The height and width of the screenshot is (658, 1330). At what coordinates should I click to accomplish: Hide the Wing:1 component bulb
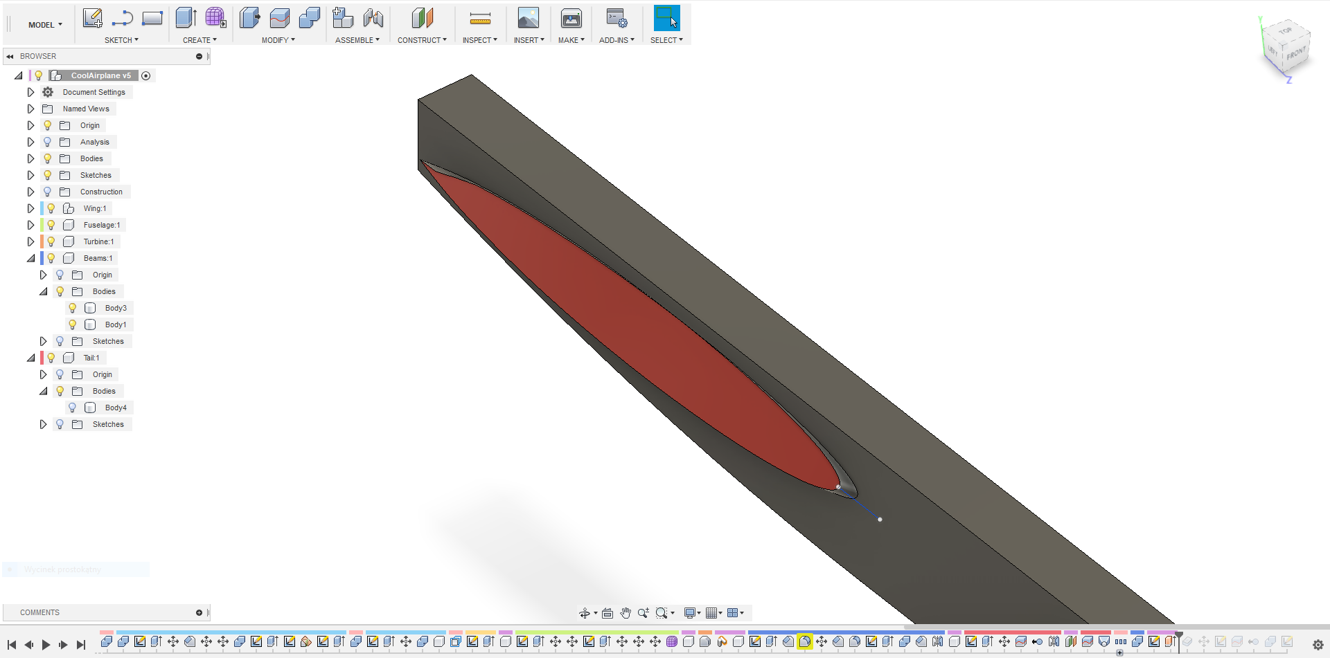(x=51, y=208)
